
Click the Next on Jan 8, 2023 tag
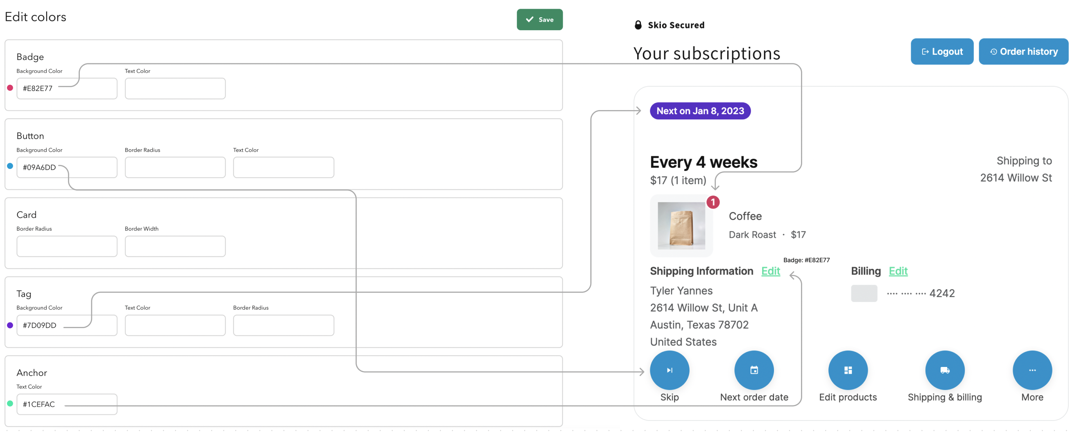click(x=700, y=111)
